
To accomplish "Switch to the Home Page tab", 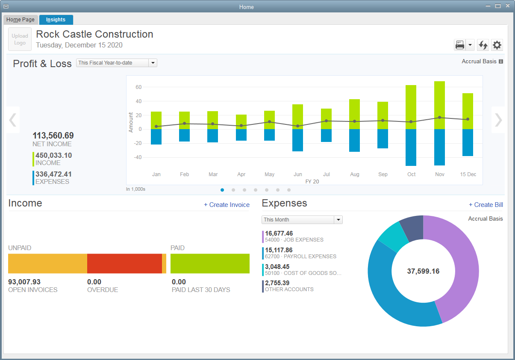I will (21, 20).
